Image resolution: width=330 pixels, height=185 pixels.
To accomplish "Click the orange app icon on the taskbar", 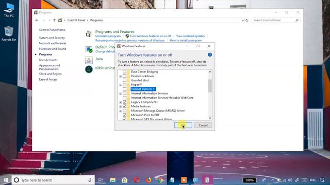I will 184,180.
